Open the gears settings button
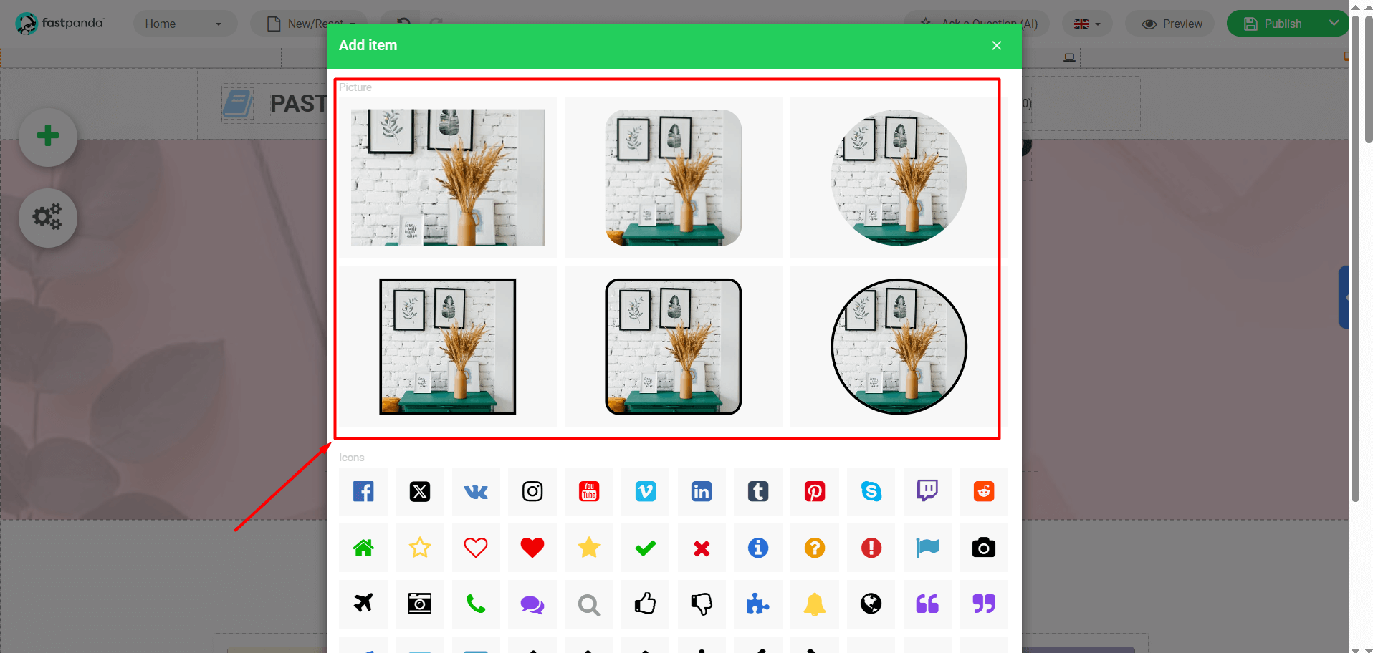The width and height of the screenshot is (1373, 653). pyautogui.click(x=48, y=218)
